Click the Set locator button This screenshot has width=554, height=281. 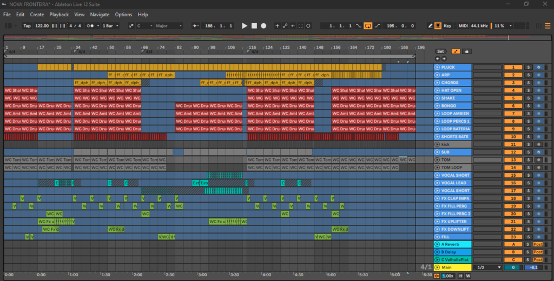(x=440, y=51)
